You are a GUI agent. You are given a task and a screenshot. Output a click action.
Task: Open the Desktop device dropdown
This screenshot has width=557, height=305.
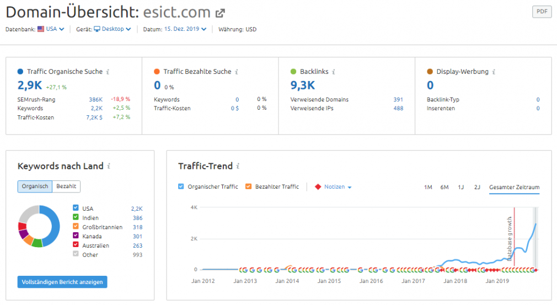tap(116, 29)
